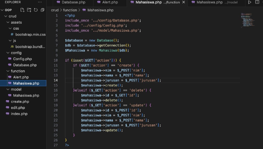Collapse the config folder

[x=8, y=53]
